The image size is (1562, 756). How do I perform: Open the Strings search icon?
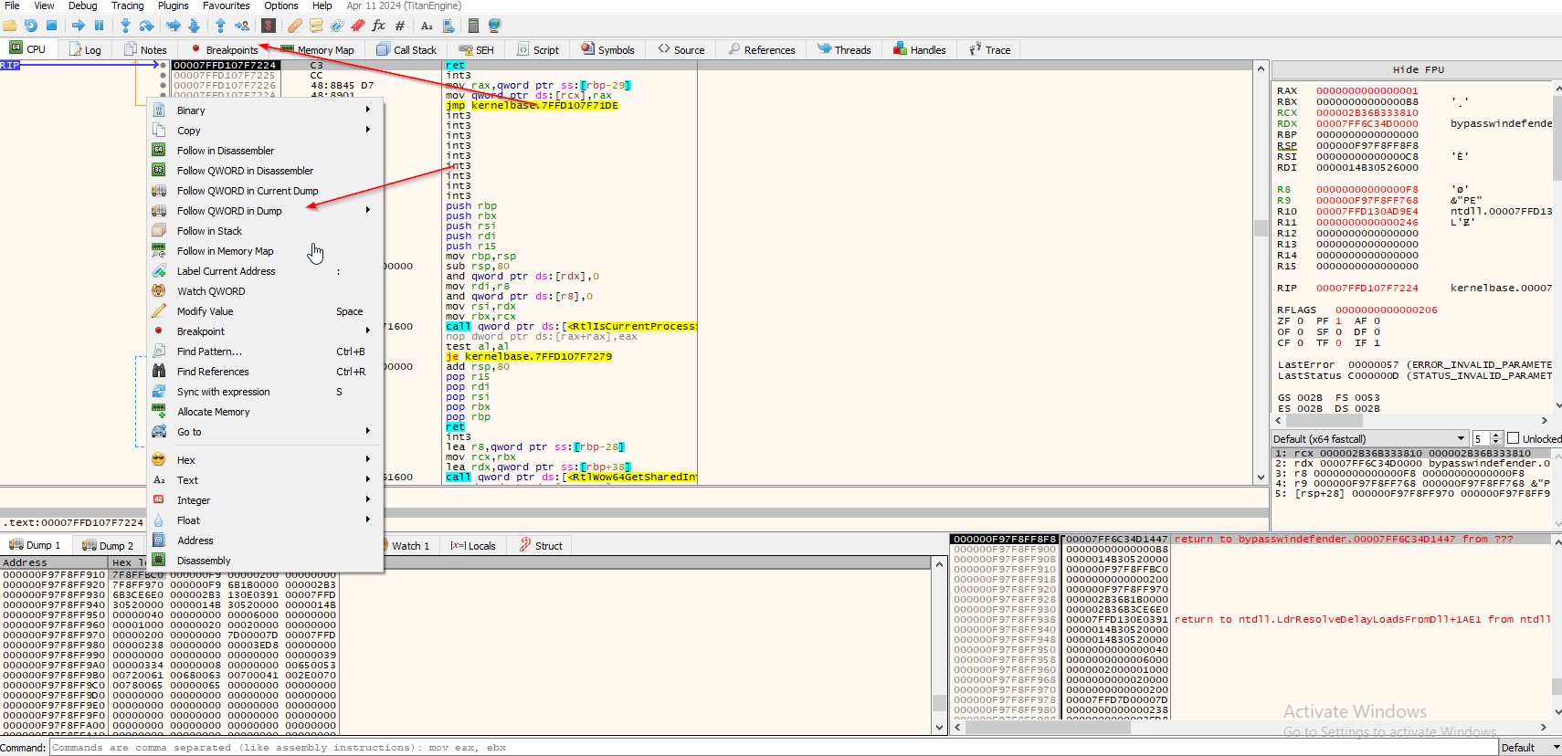tap(427, 26)
